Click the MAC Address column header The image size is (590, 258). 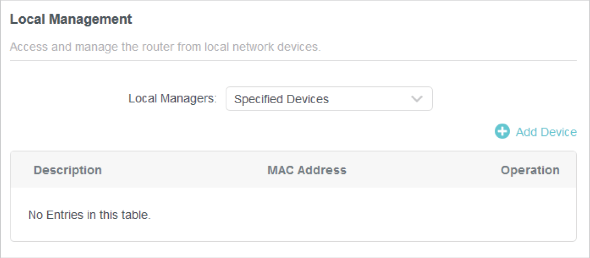(307, 170)
